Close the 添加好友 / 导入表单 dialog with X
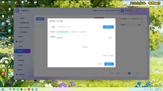Screen dimensions: 163x91 (113, 21)
